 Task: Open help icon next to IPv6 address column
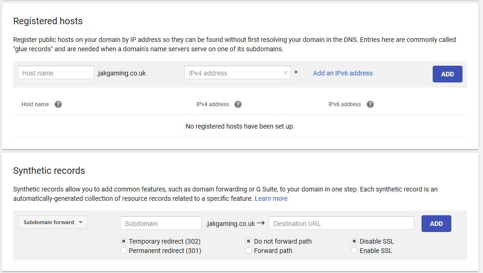370,104
